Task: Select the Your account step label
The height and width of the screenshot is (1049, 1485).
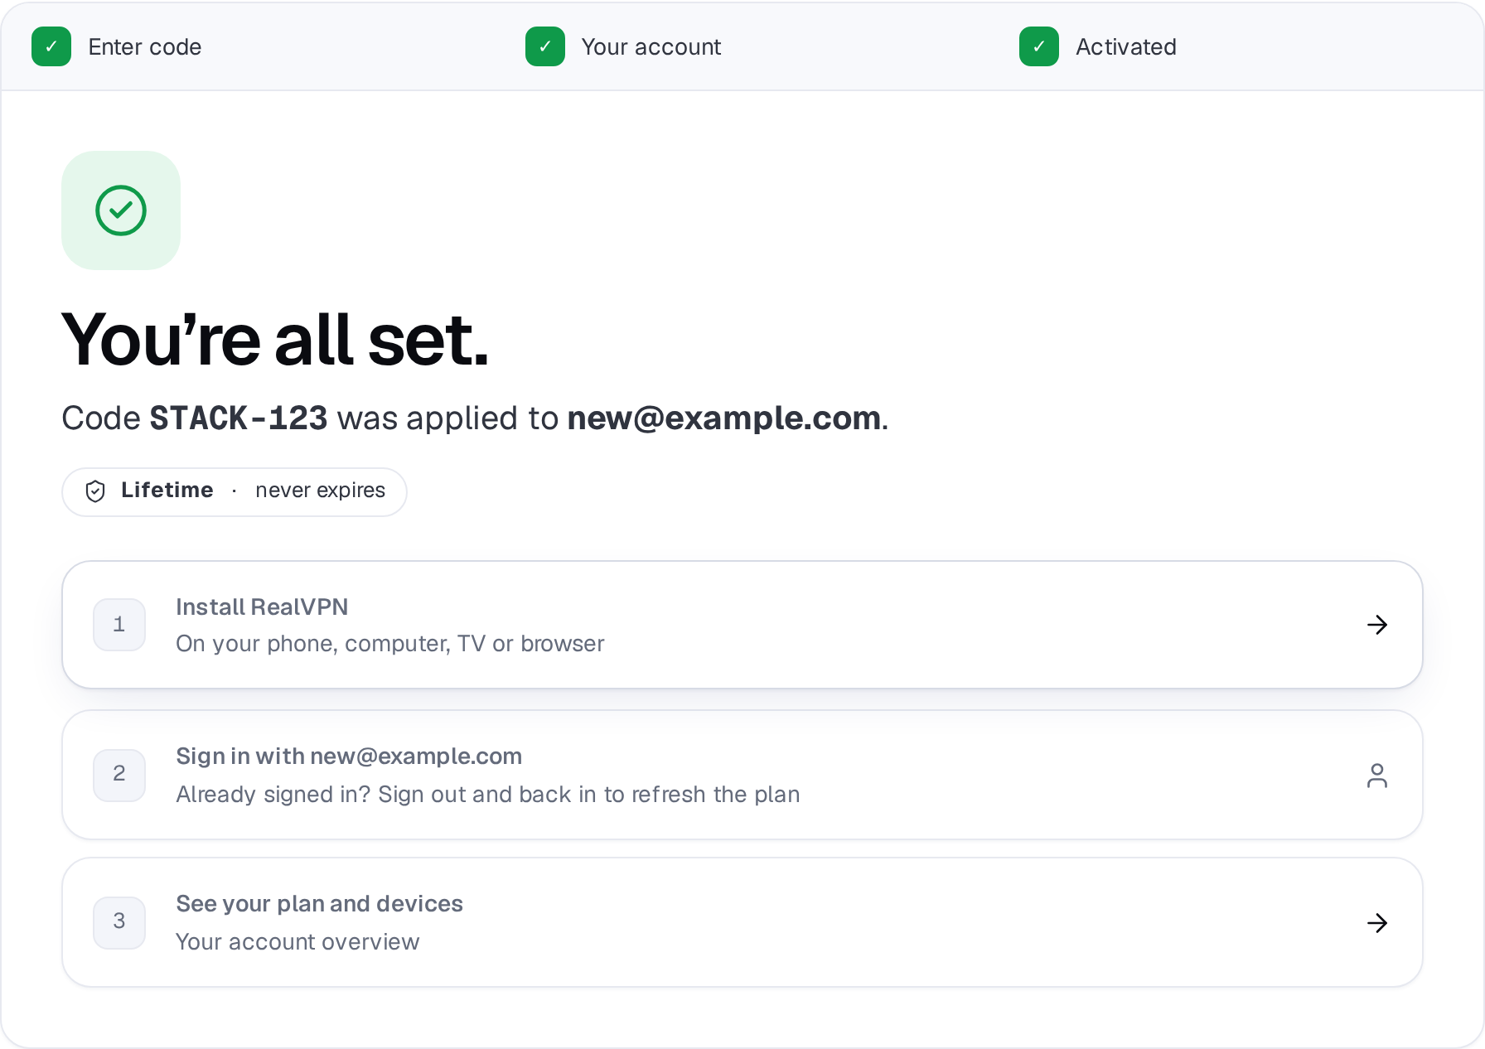Action: click(651, 47)
